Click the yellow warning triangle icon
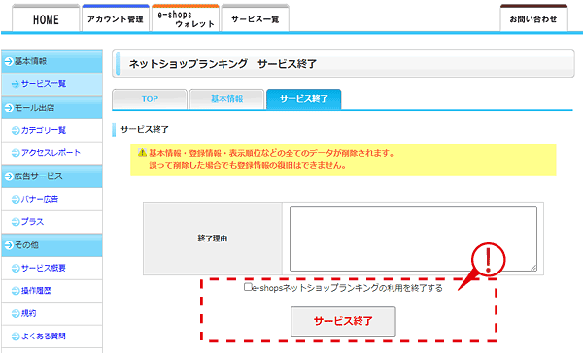Image resolution: width=583 pixels, height=353 pixels. coord(142,152)
